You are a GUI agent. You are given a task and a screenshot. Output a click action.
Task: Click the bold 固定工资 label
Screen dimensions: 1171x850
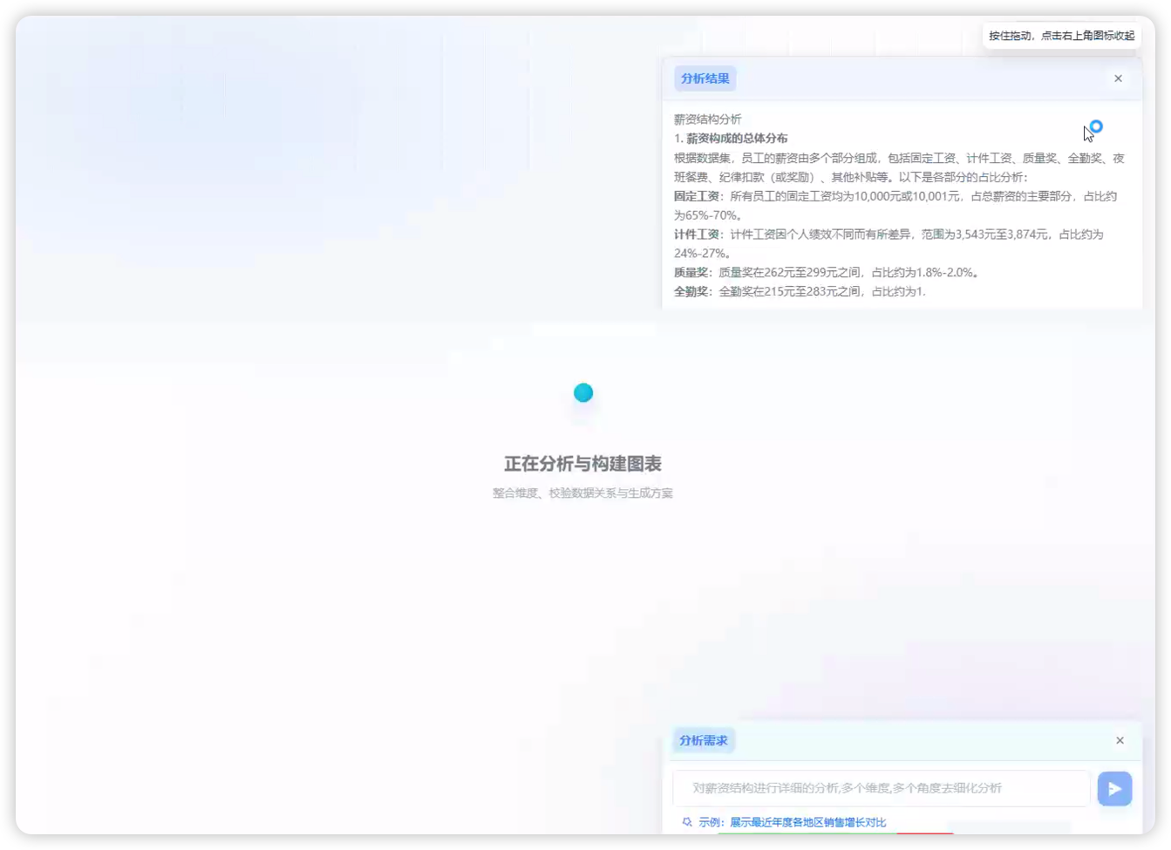click(695, 196)
